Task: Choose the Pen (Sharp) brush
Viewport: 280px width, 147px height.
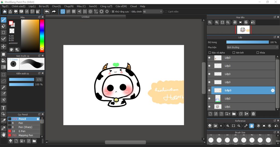Action: [x=24, y=127]
